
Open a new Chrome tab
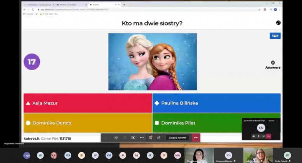[124, 5]
